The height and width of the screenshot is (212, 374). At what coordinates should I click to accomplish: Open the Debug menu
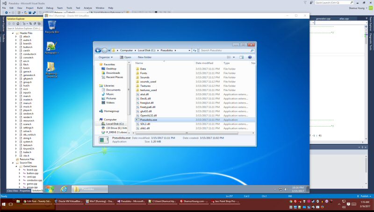click(50, 8)
